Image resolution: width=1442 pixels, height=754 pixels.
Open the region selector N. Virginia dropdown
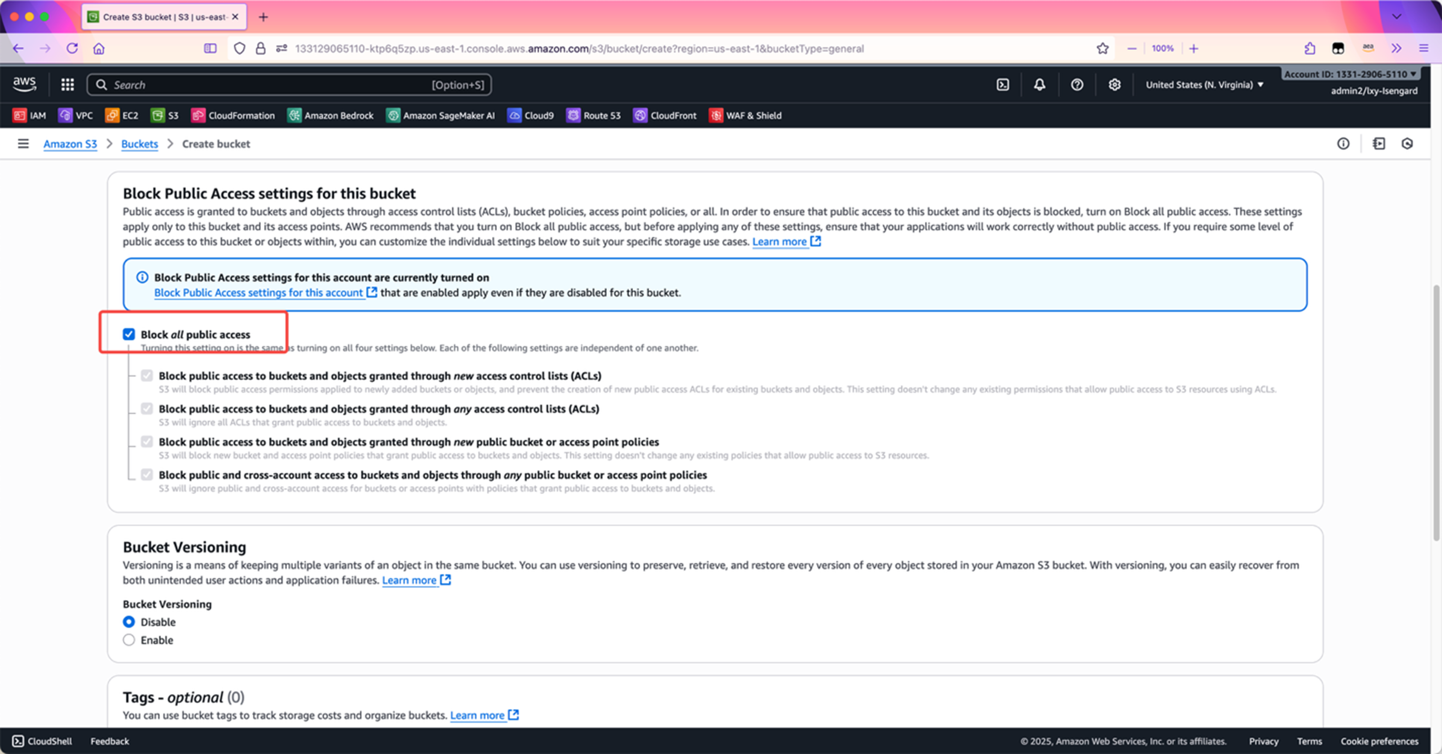click(1204, 85)
